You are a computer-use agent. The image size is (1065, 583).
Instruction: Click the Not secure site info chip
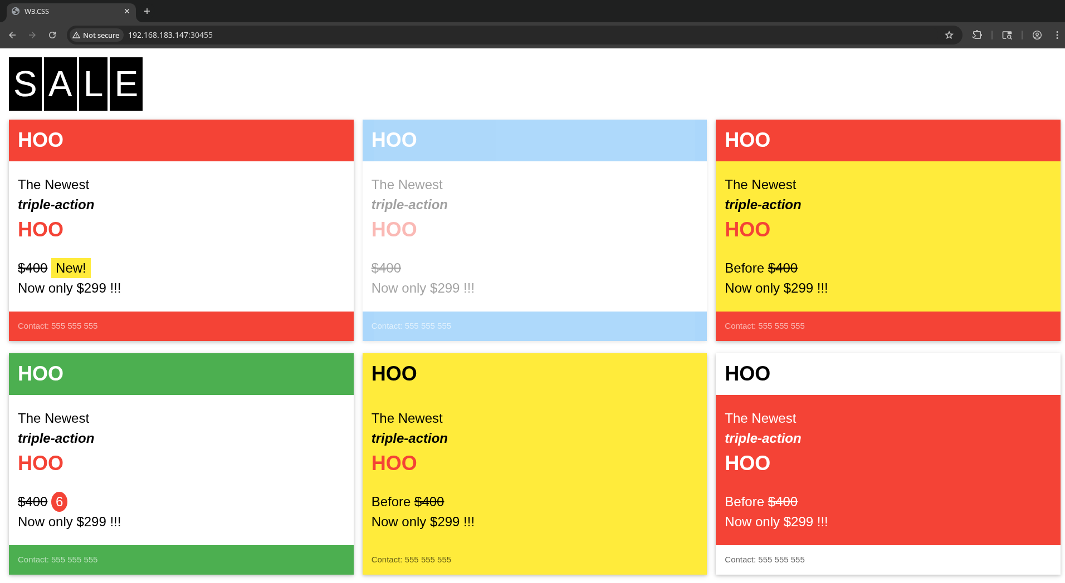[96, 35]
